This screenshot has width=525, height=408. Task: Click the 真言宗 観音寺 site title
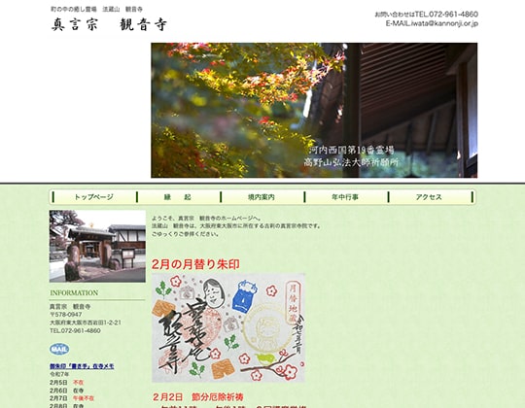click(109, 24)
